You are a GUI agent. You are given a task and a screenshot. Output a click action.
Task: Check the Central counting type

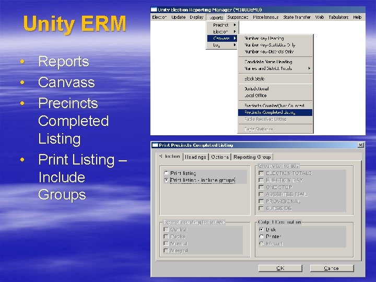coord(166,229)
